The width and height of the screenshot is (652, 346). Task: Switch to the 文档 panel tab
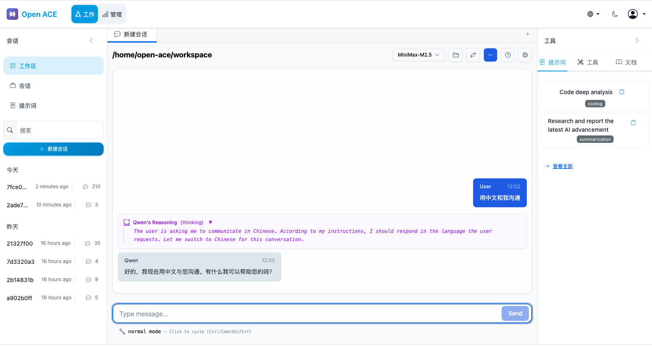[626, 62]
